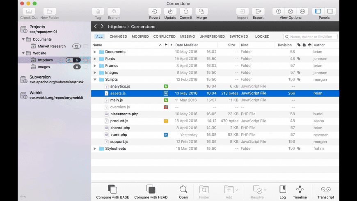
Task: Toggle checkbox next to Market Research
Action: (x=85, y=46)
